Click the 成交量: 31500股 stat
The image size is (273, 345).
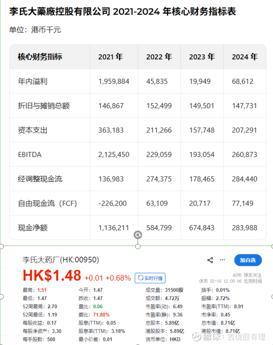point(165,290)
